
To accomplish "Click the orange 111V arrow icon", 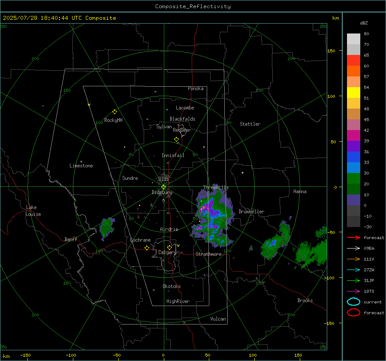I will click(x=353, y=259).
